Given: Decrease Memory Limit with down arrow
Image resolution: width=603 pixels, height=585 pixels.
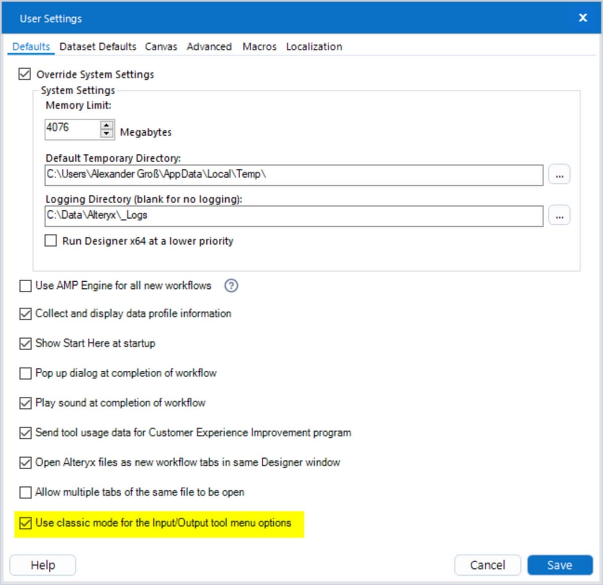Looking at the screenshot, I should coord(107,133).
